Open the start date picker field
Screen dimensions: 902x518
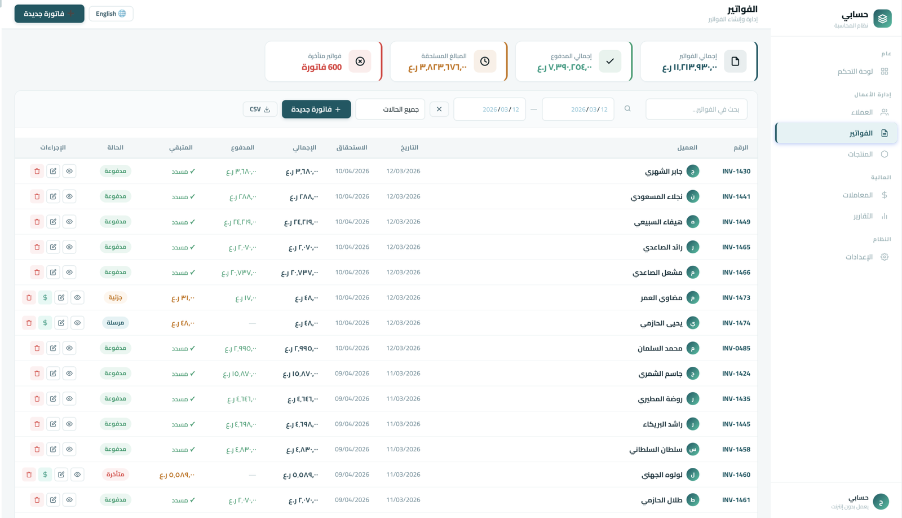click(578, 109)
